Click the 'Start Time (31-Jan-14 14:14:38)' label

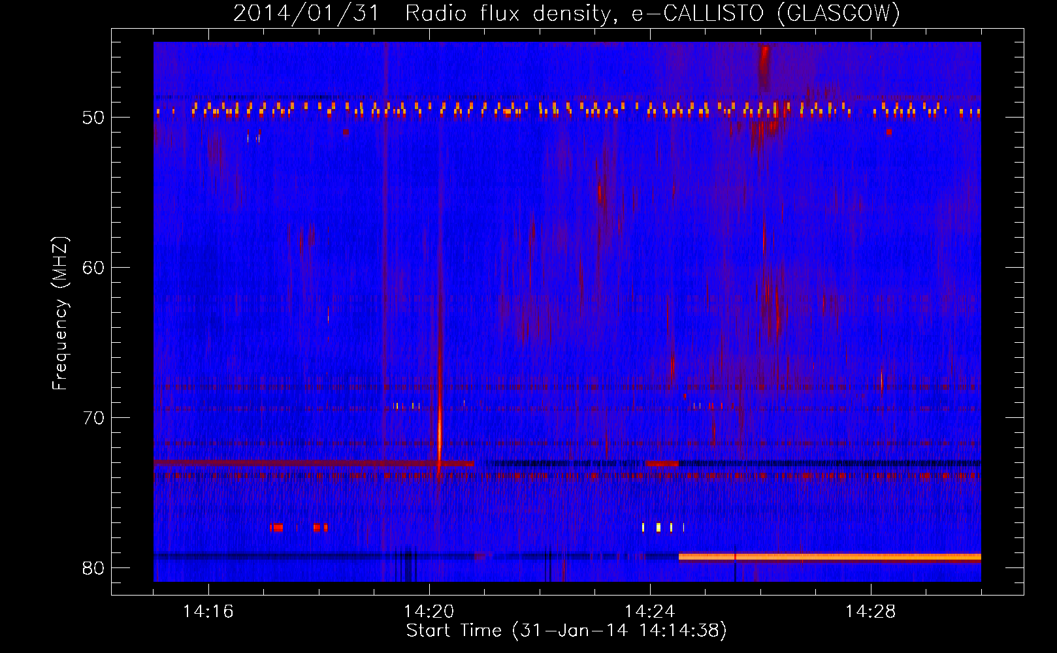pyautogui.click(x=566, y=631)
